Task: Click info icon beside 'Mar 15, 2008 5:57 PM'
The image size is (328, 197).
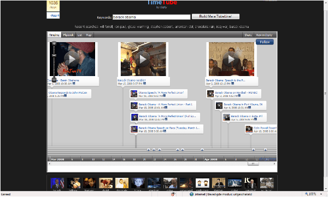Action: 144,84
